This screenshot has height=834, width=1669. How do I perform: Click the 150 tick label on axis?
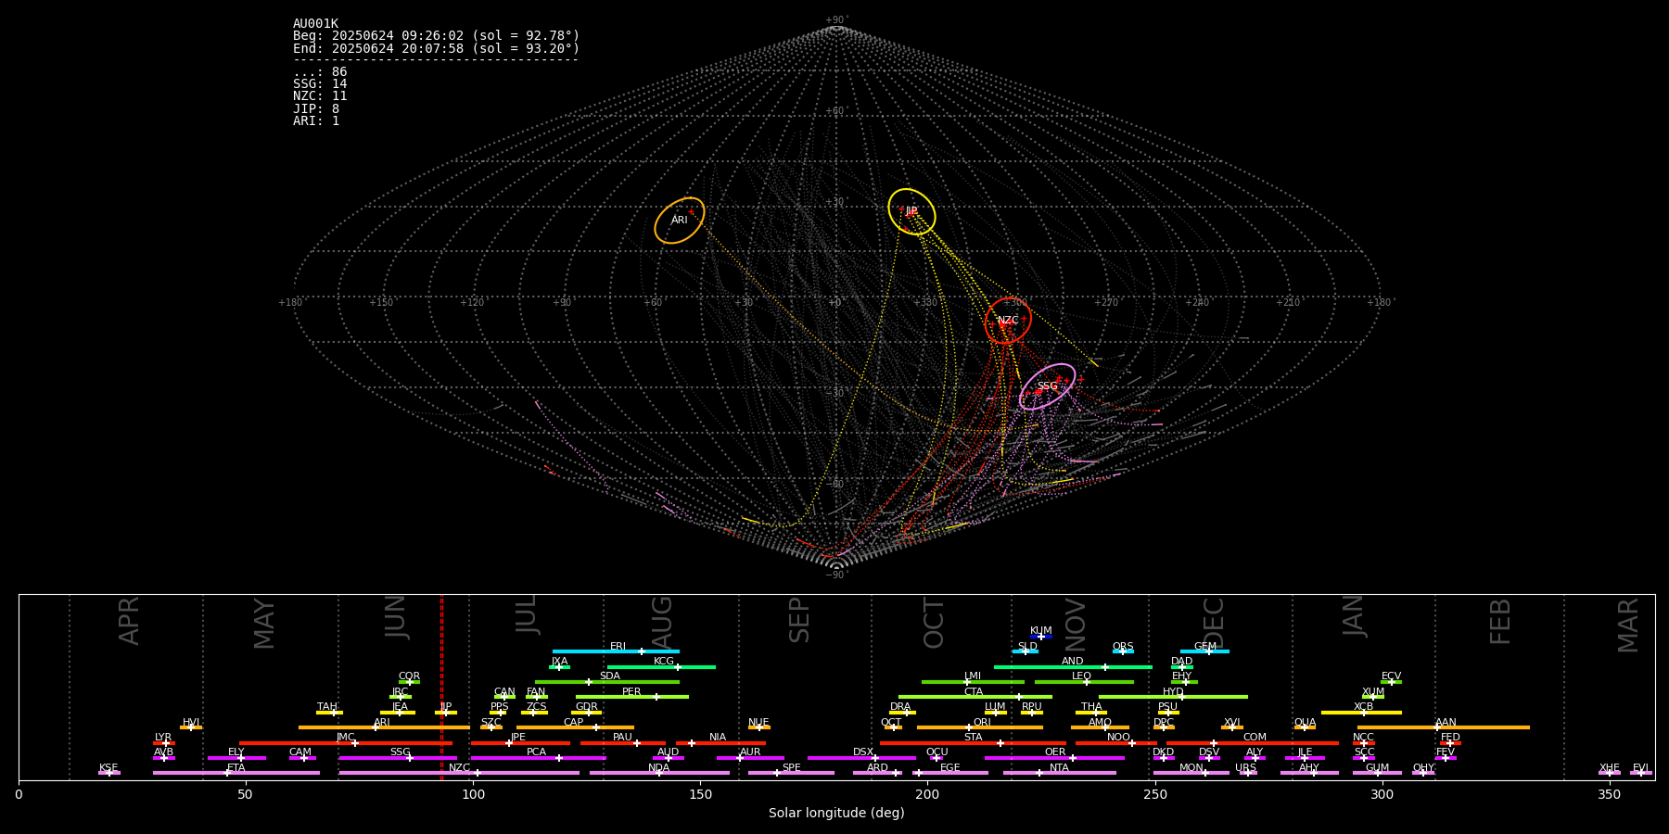pos(700,794)
